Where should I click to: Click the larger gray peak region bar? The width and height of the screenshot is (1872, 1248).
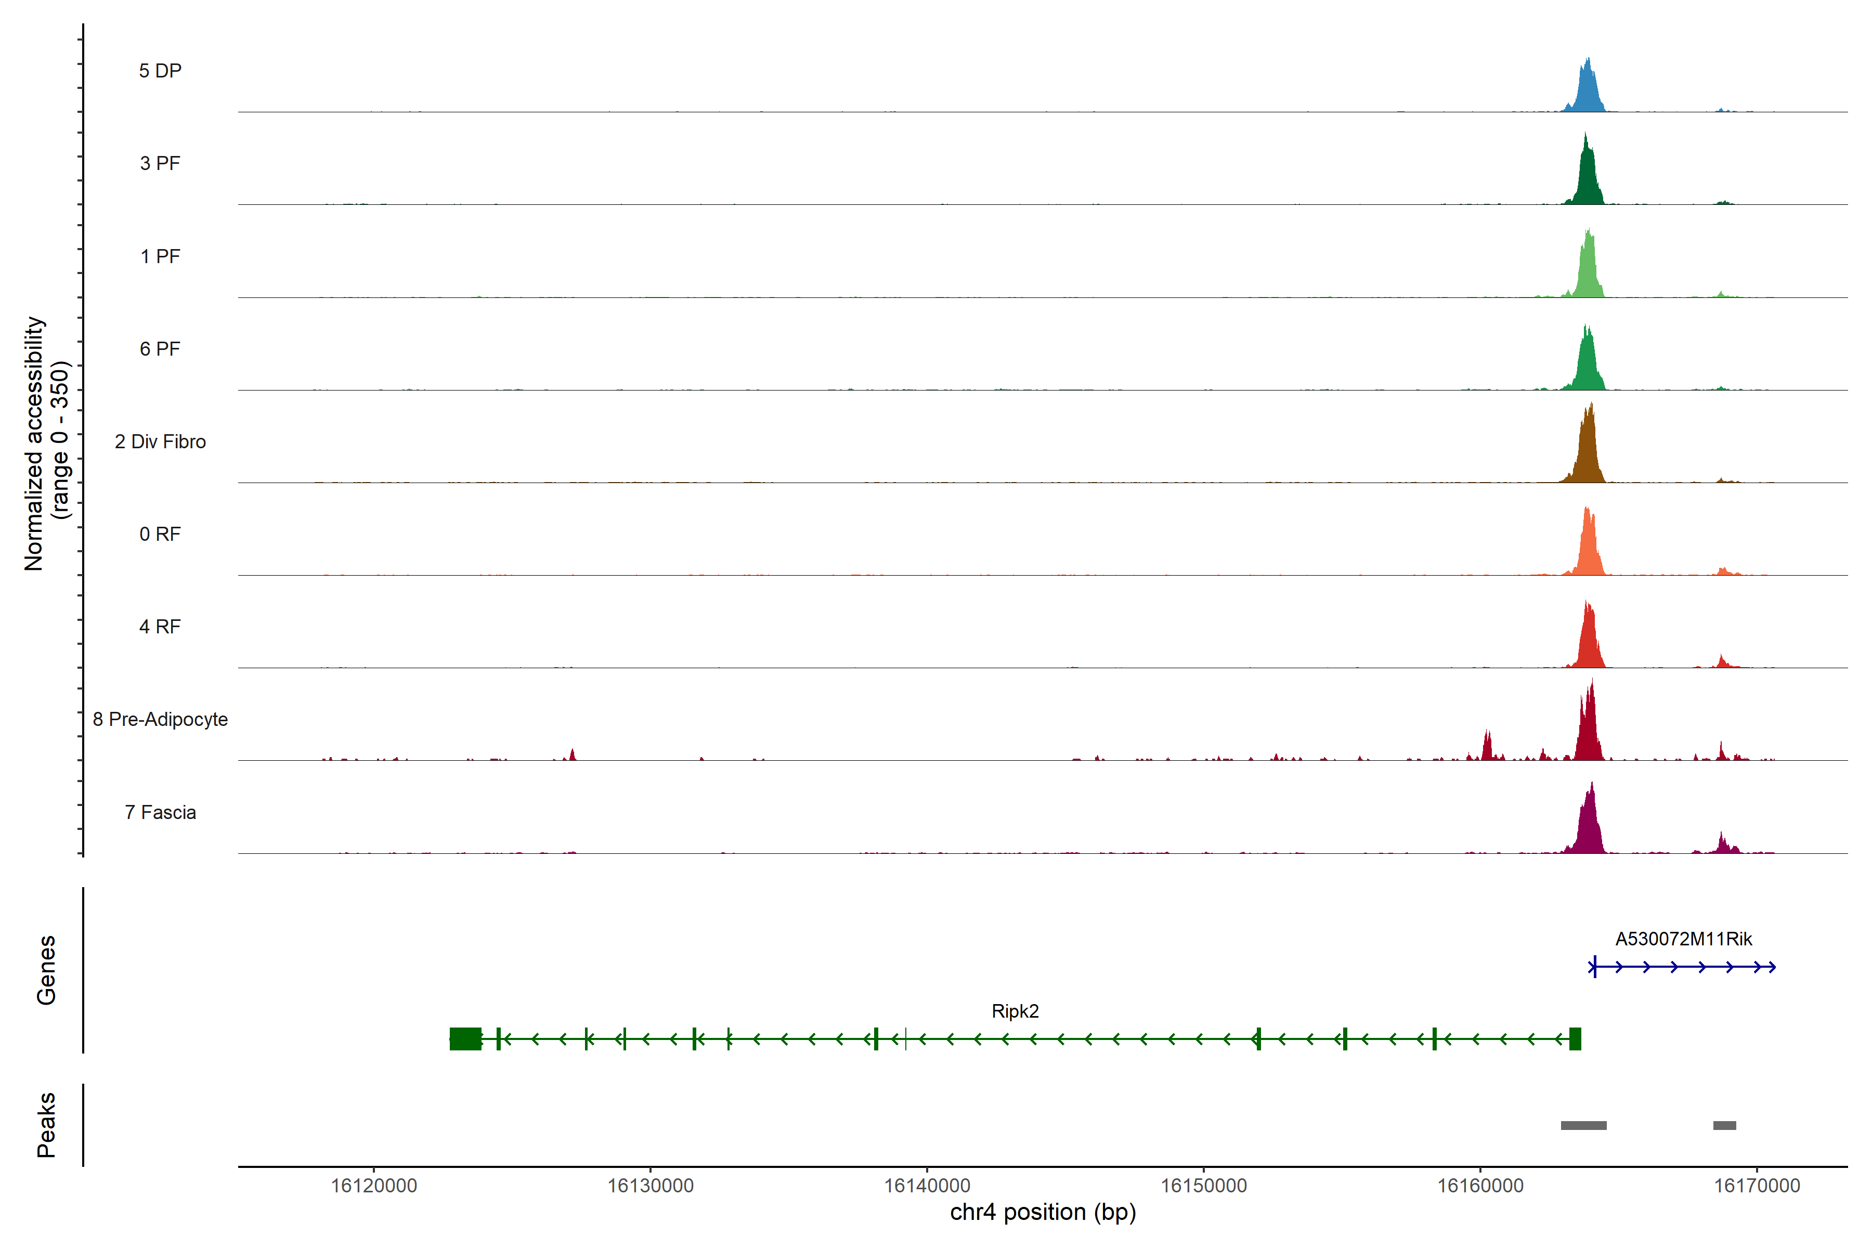[x=1583, y=1125]
